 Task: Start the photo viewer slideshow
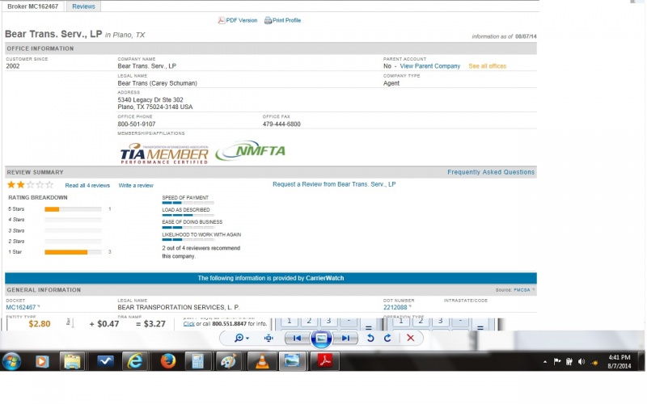[321, 339]
